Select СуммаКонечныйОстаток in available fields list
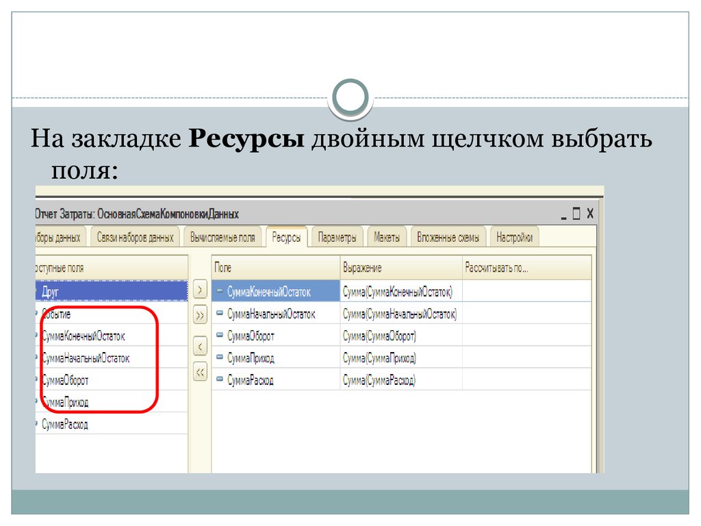Screen dimensions: 701x526 pyautogui.click(x=112, y=335)
